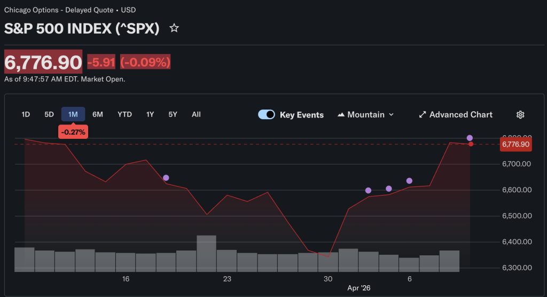Select the All time range
The height and width of the screenshot is (297, 547).
click(196, 114)
